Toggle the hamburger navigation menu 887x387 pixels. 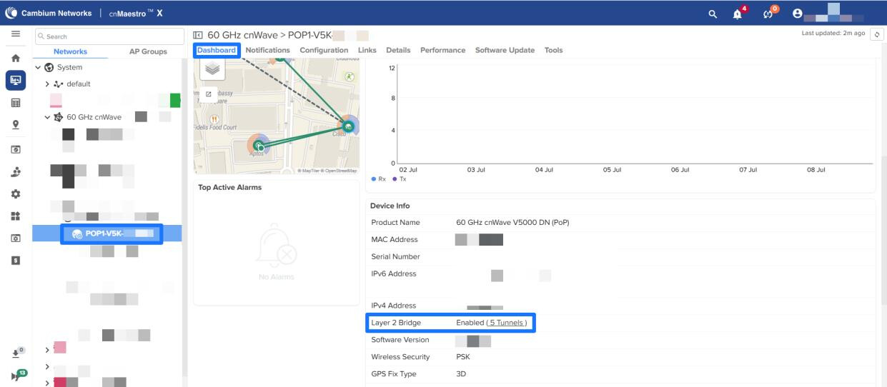(x=16, y=34)
